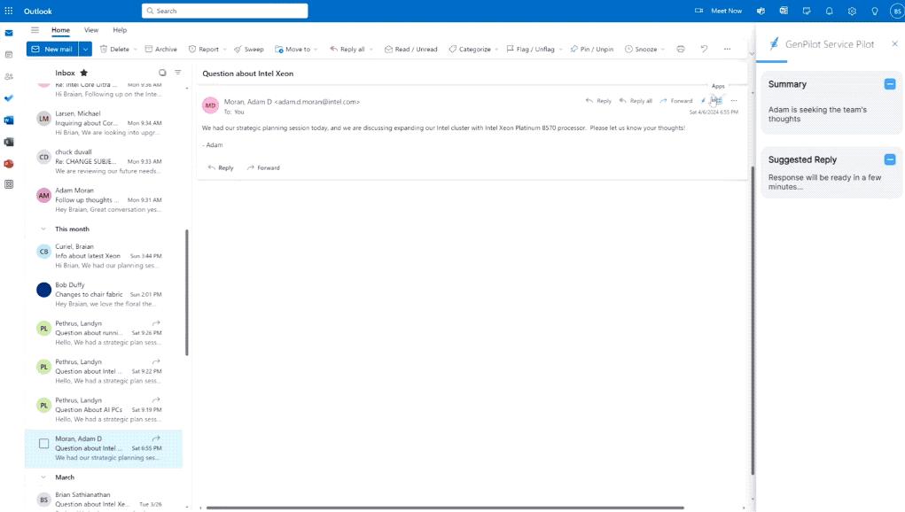Viewport: 905px width, 512px height.
Task: Open chuck duvall email
Action: (104, 161)
